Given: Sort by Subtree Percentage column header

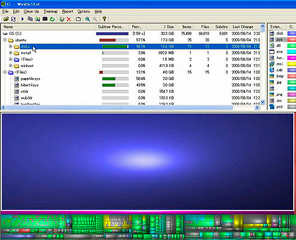Looking at the screenshot, I should (x=113, y=27).
